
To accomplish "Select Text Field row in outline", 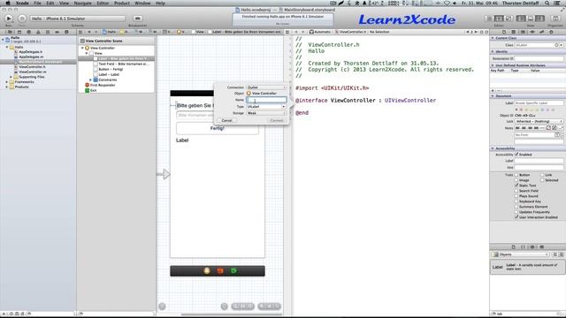I will coord(124,64).
